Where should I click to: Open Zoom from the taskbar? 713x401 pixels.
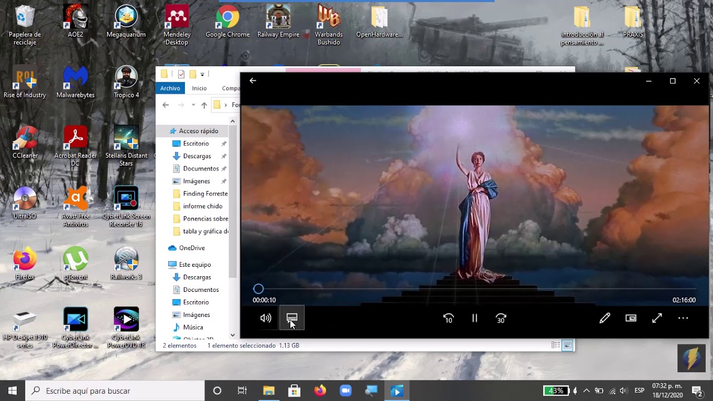pos(345,391)
